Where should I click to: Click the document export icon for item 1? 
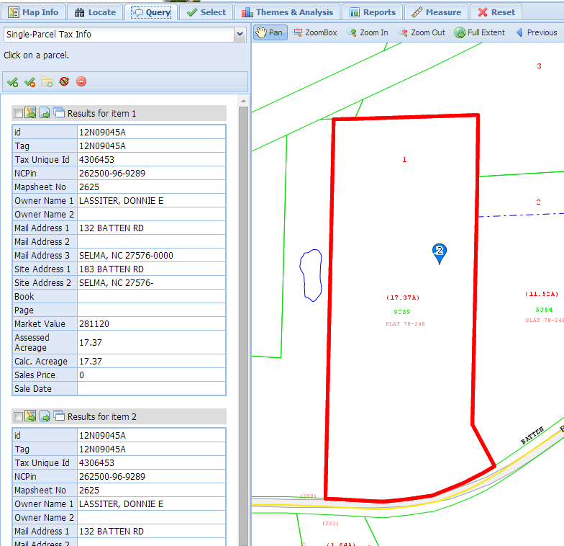(45, 113)
